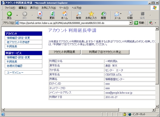160x117 pixels.
Task: Click the people.kobe-u.ac.jp email cell
Action: coord(130,93)
